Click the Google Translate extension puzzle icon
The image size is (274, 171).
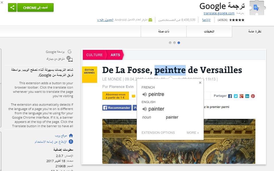[x=257, y=8]
